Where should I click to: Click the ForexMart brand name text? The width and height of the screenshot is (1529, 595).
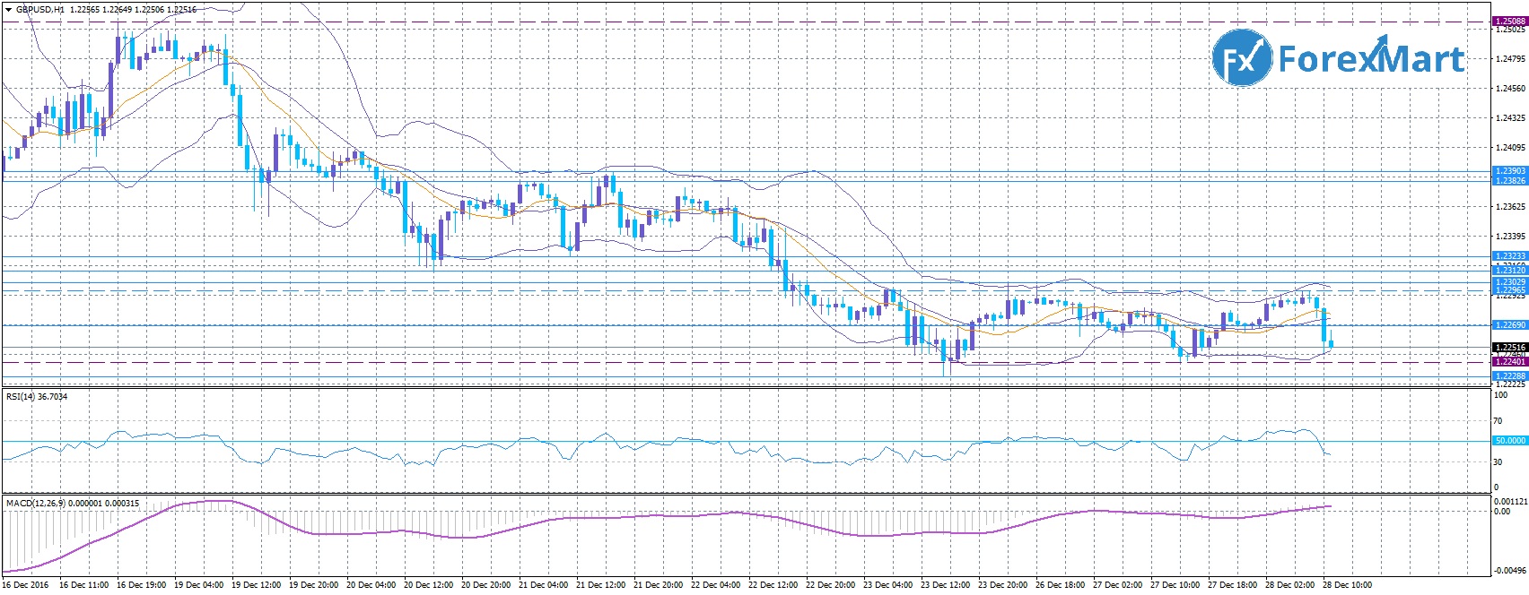1369,59
